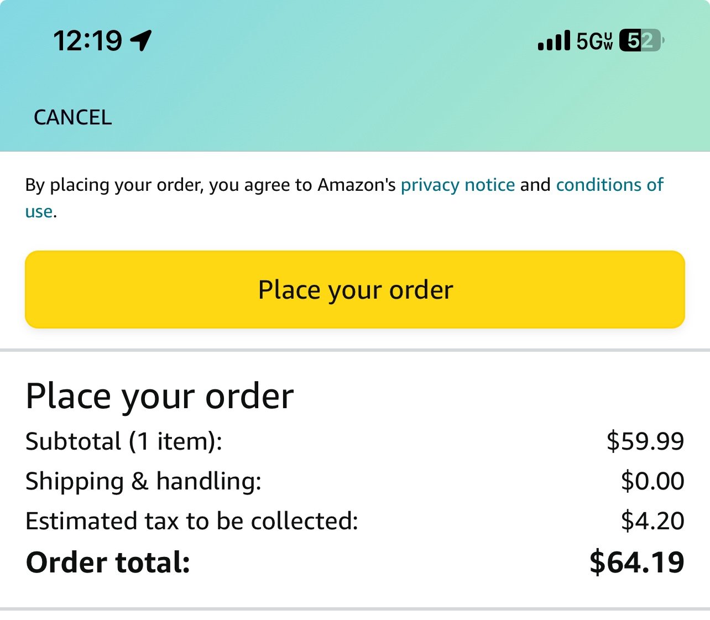
Task: Click the yellow Place your order button
Action: pyautogui.click(x=355, y=289)
